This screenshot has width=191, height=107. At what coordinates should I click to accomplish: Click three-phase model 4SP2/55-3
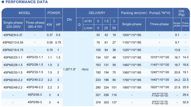[35, 95]
